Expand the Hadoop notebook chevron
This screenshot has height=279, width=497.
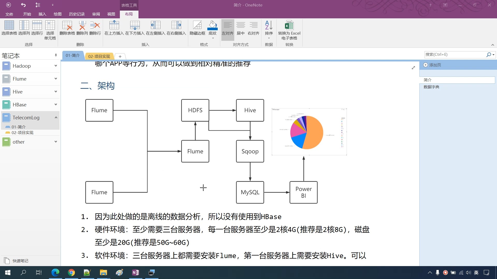56,66
